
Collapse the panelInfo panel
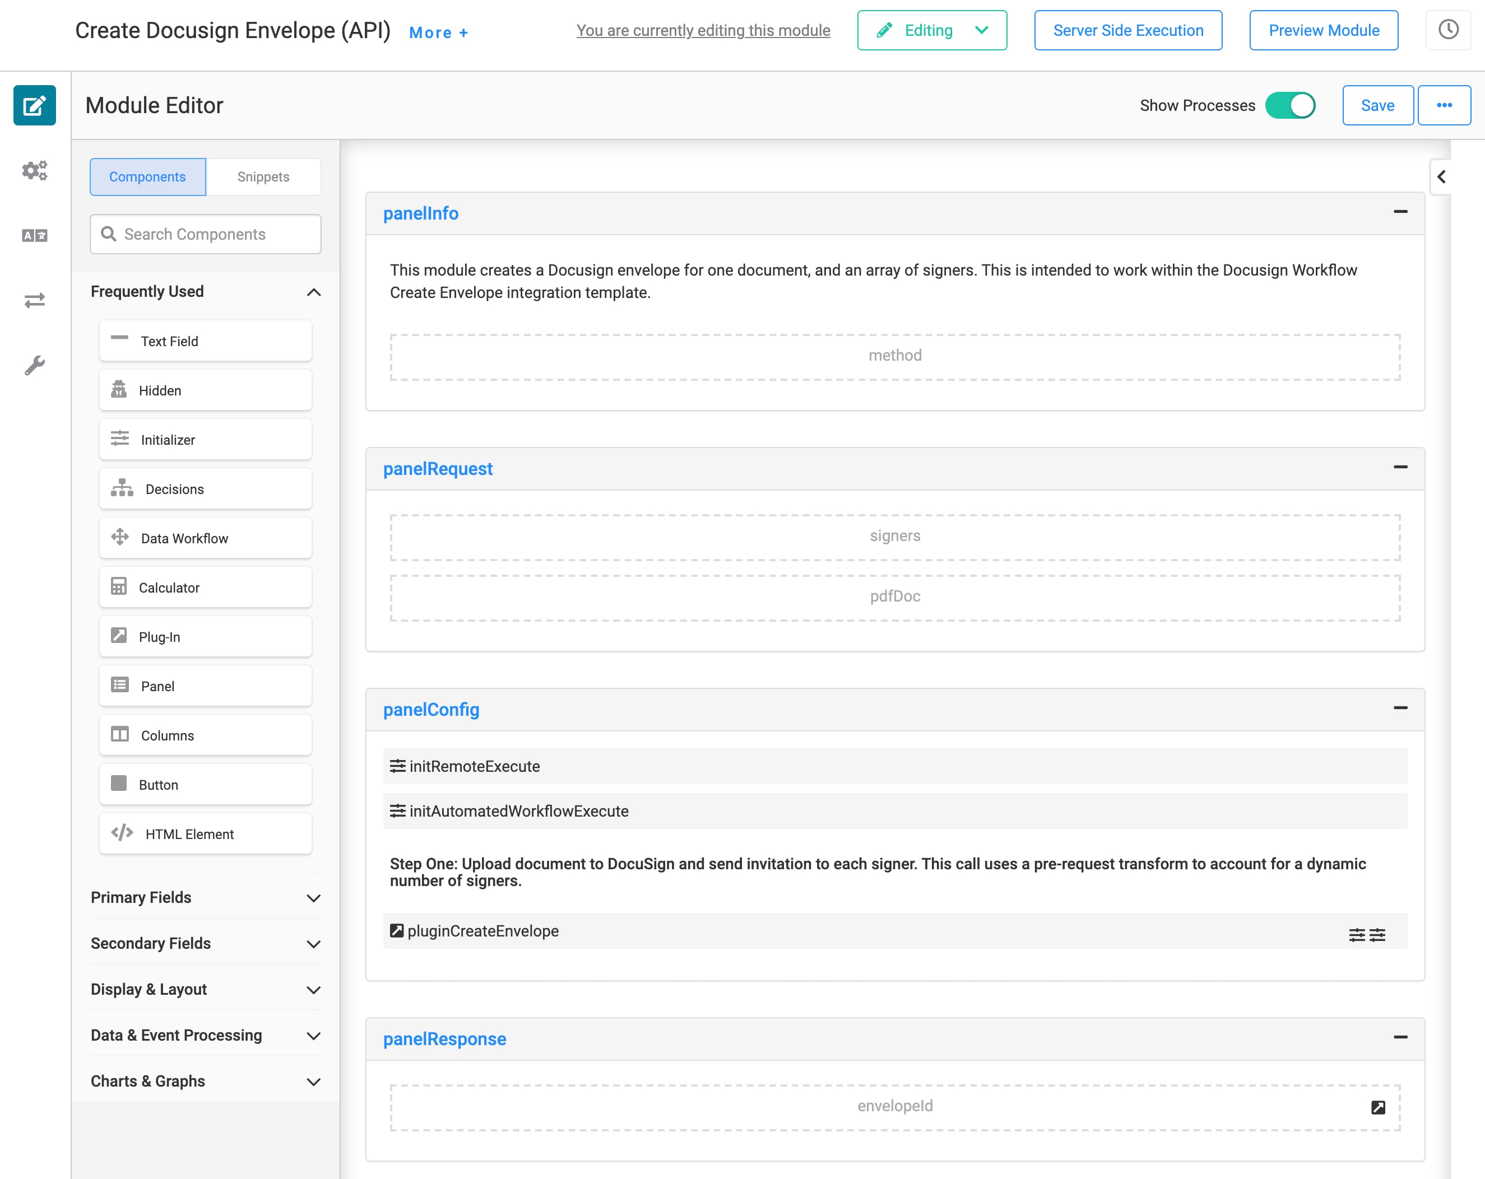click(x=1400, y=212)
